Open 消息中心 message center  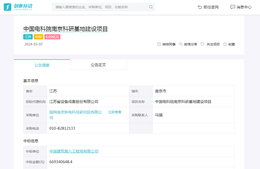point(244,7)
